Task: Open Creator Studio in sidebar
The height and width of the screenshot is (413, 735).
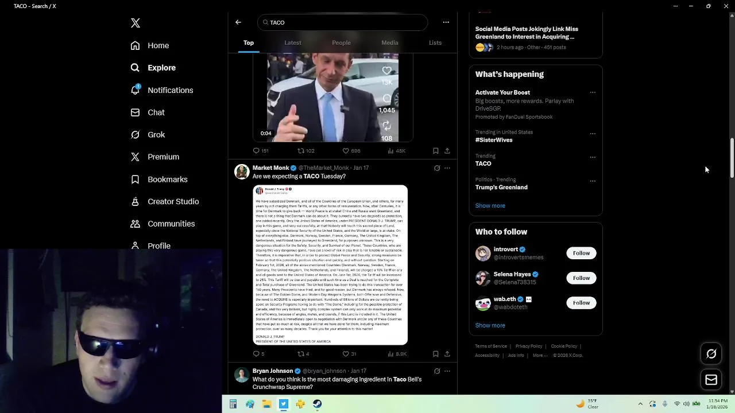Action: coord(165,201)
